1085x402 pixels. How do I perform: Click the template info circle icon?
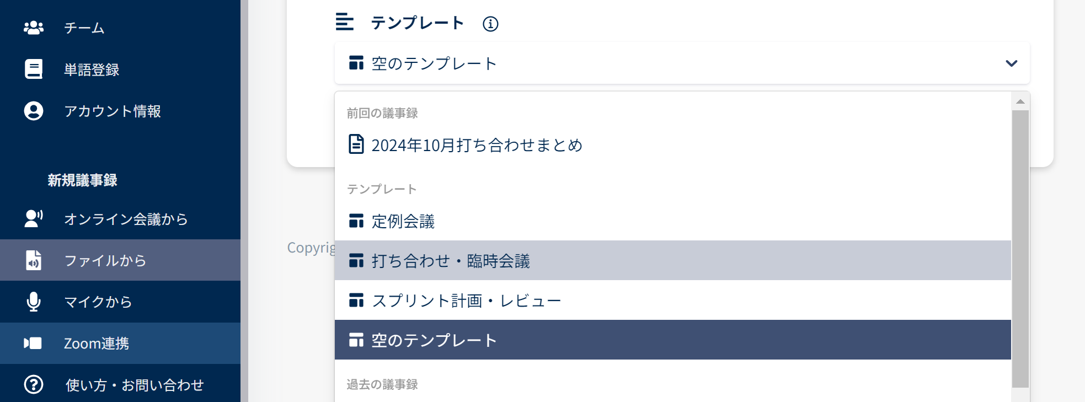(490, 24)
